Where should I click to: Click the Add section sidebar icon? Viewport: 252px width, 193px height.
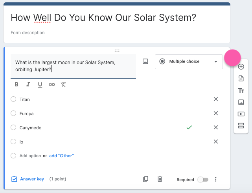[241, 126]
